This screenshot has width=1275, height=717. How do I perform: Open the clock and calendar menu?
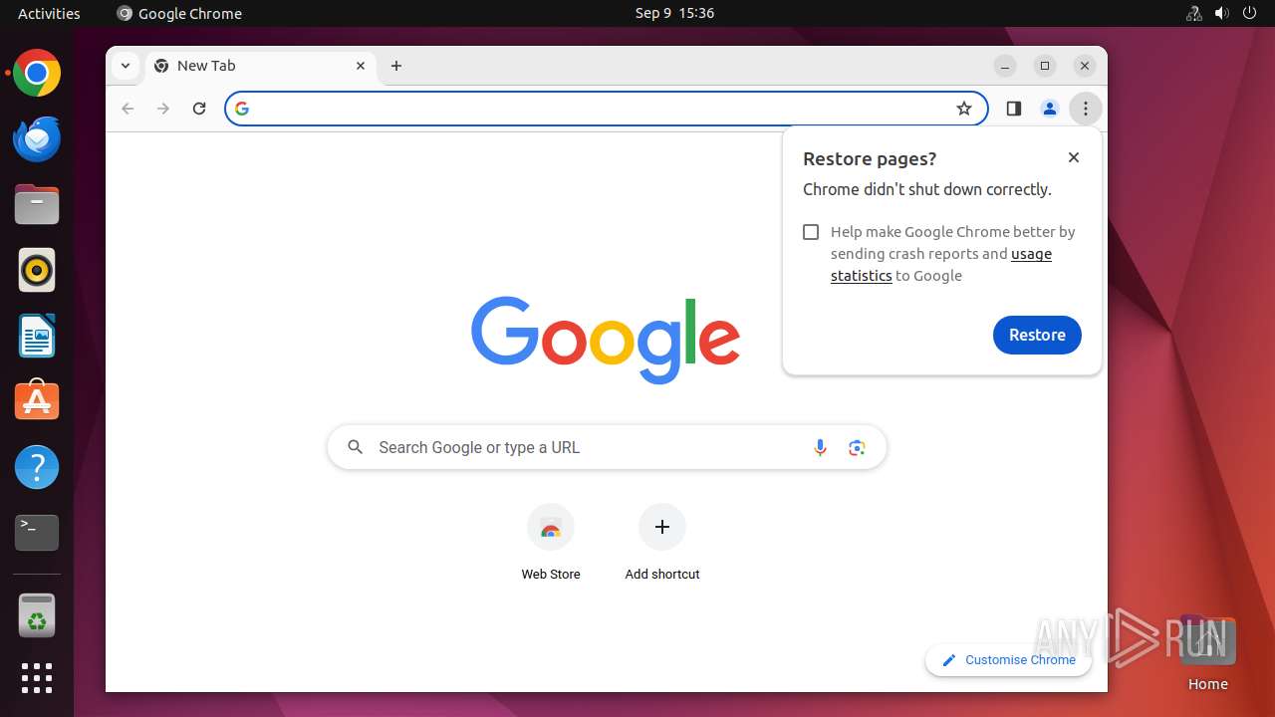(x=674, y=13)
